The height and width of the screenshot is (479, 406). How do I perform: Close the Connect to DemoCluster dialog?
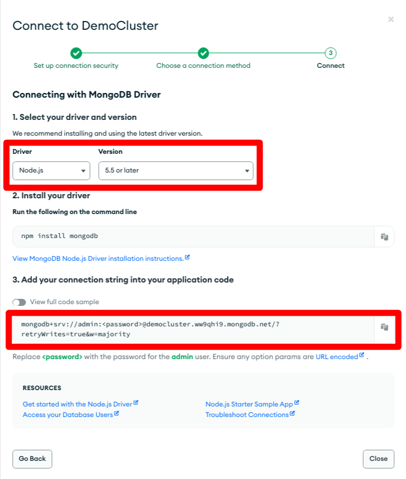coord(391,19)
